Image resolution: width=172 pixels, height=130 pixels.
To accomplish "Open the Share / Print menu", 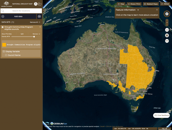I will (134, 4).
